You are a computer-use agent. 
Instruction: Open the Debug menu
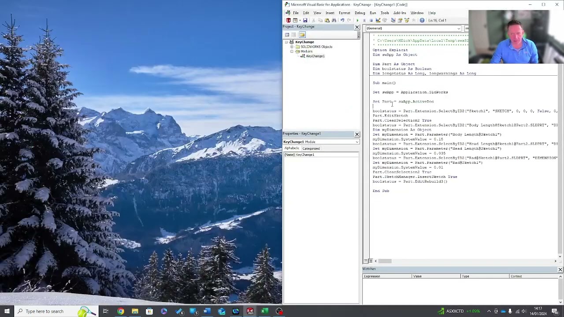click(x=360, y=13)
